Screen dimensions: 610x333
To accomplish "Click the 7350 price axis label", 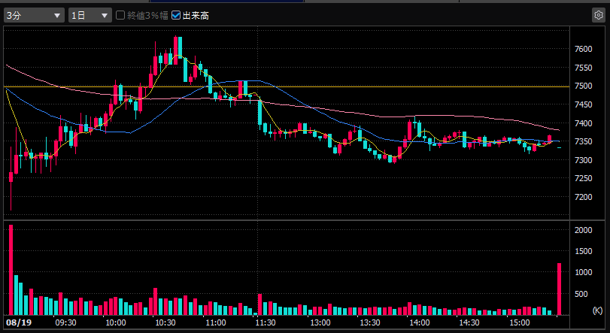I will 583,141.
